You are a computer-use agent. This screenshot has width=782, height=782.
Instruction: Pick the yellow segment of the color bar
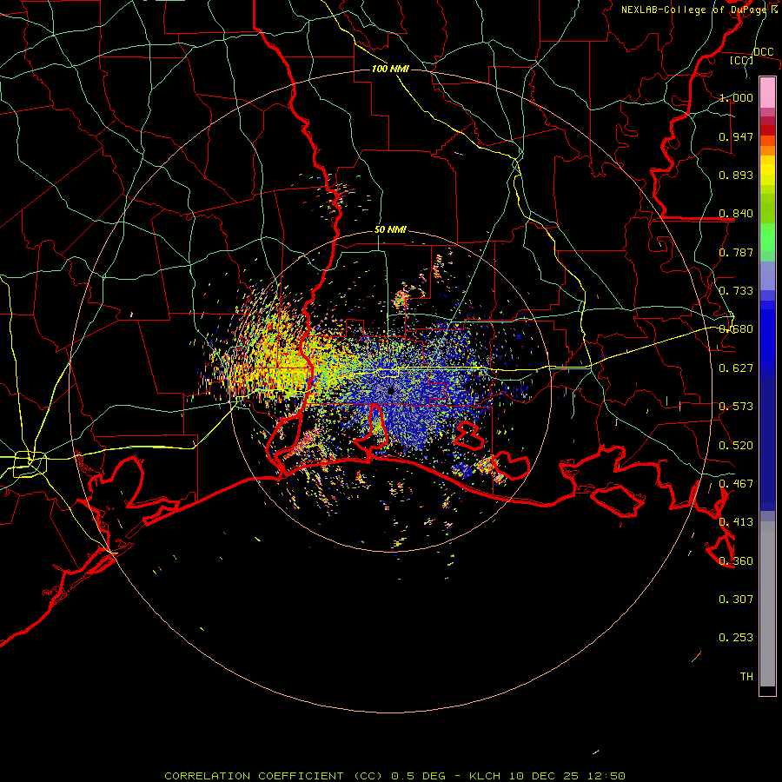(x=767, y=170)
